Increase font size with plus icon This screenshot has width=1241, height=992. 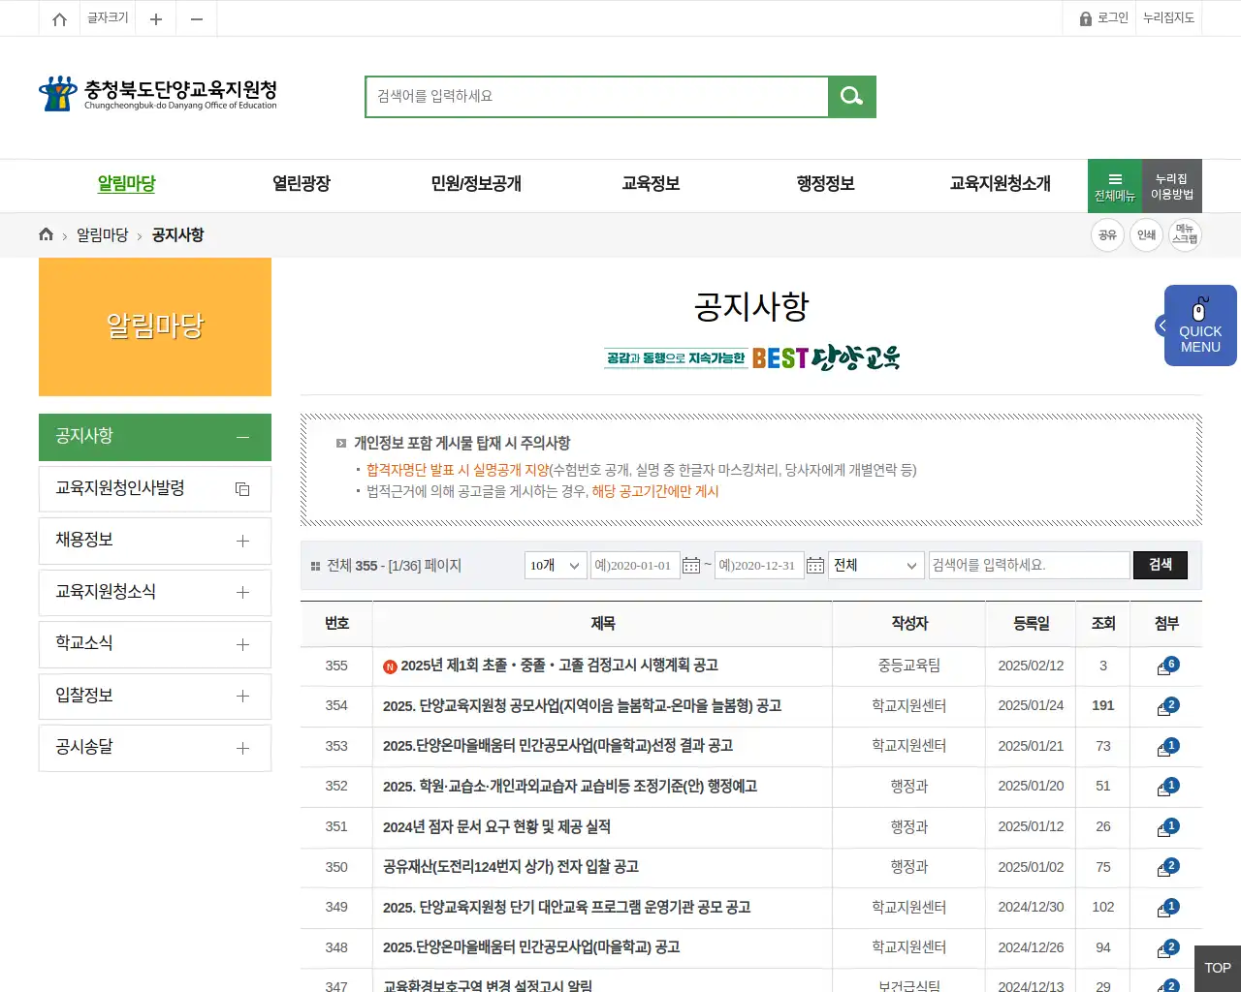(x=156, y=18)
